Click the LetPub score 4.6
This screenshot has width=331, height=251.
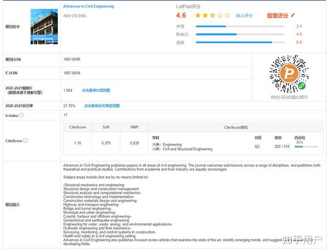tap(181, 16)
